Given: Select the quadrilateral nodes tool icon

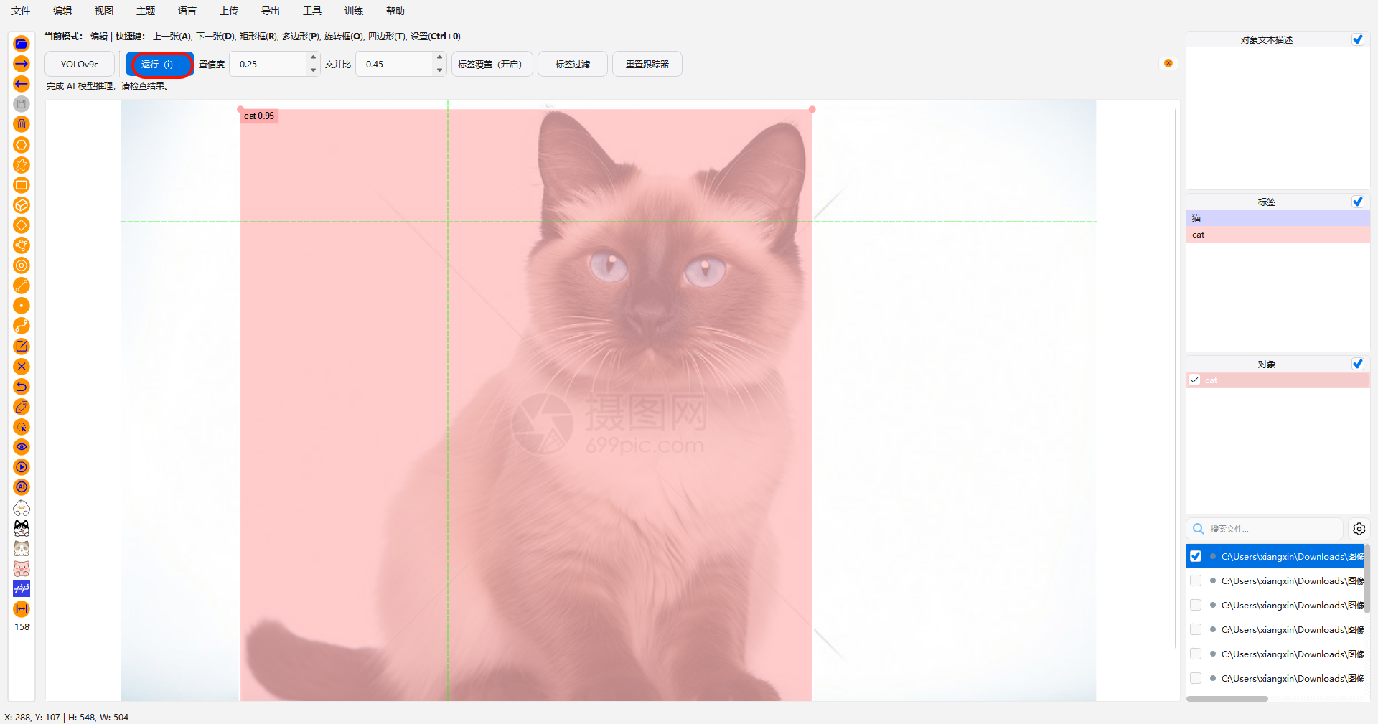Looking at the screenshot, I should point(22,245).
